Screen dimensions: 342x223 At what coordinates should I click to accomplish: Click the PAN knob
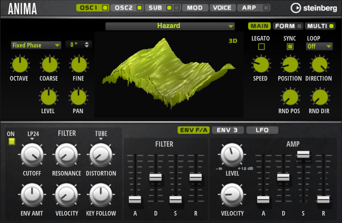pyautogui.click(x=78, y=97)
